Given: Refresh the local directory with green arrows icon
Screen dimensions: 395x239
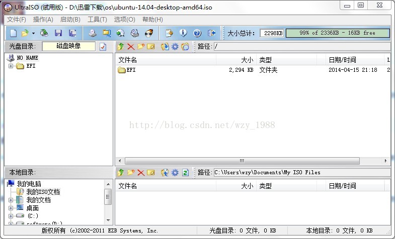Looking at the screenshot, I should [185, 172].
